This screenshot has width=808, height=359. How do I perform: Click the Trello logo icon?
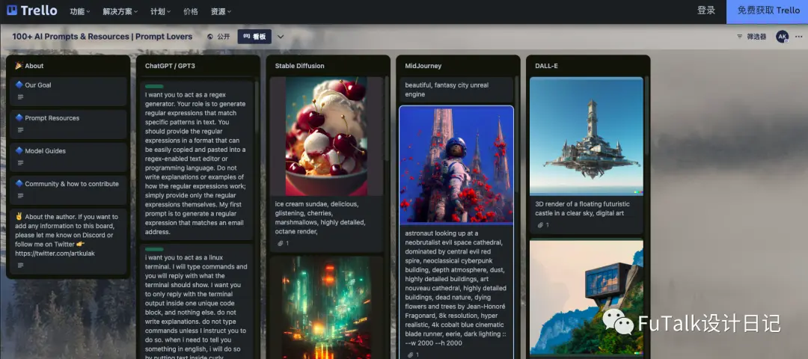click(x=12, y=10)
